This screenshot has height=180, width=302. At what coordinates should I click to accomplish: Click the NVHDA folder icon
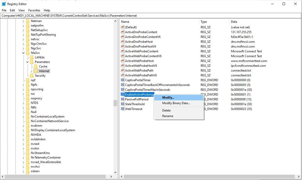pos(28,135)
